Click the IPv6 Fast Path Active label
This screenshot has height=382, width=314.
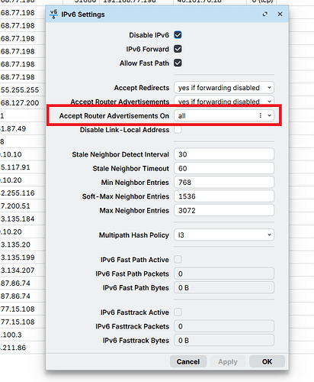tap(135, 260)
